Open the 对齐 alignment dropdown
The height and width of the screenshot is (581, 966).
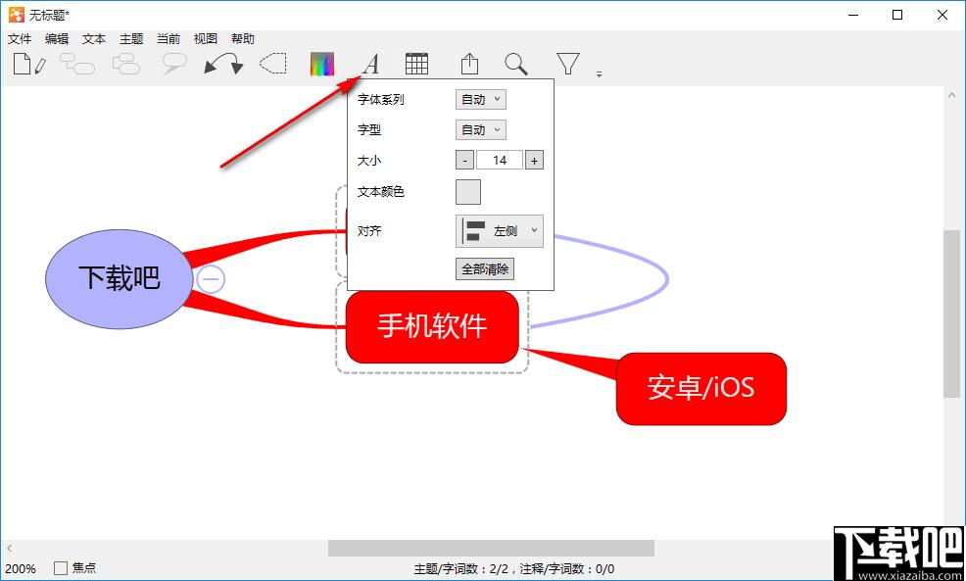(500, 231)
